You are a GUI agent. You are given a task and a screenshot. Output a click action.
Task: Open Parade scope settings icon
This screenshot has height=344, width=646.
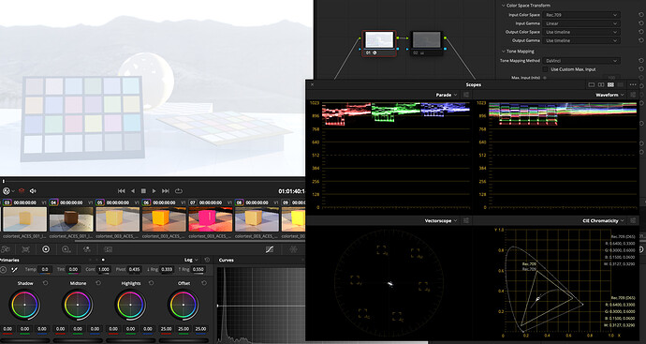click(466, 95)
